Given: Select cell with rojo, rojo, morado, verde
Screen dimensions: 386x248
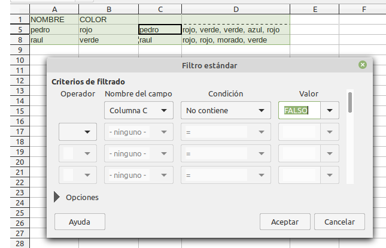Looking at the screenshot, I should point(236,40).
